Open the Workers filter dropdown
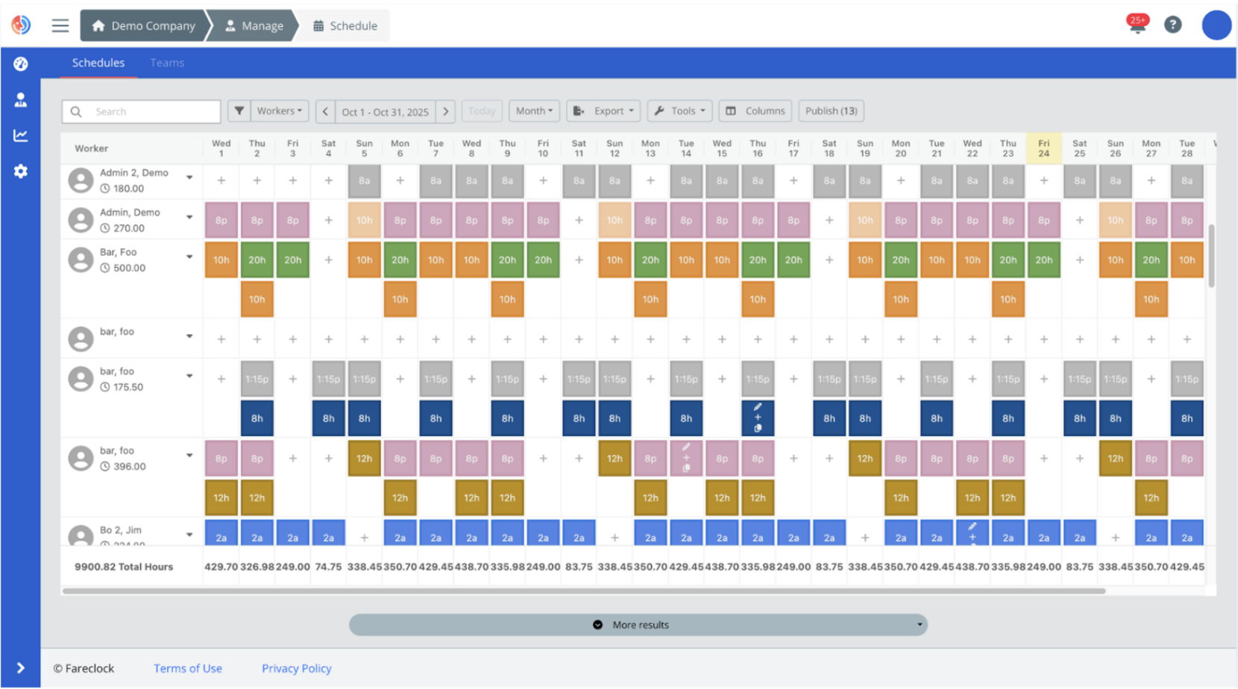 coord(279,110)
